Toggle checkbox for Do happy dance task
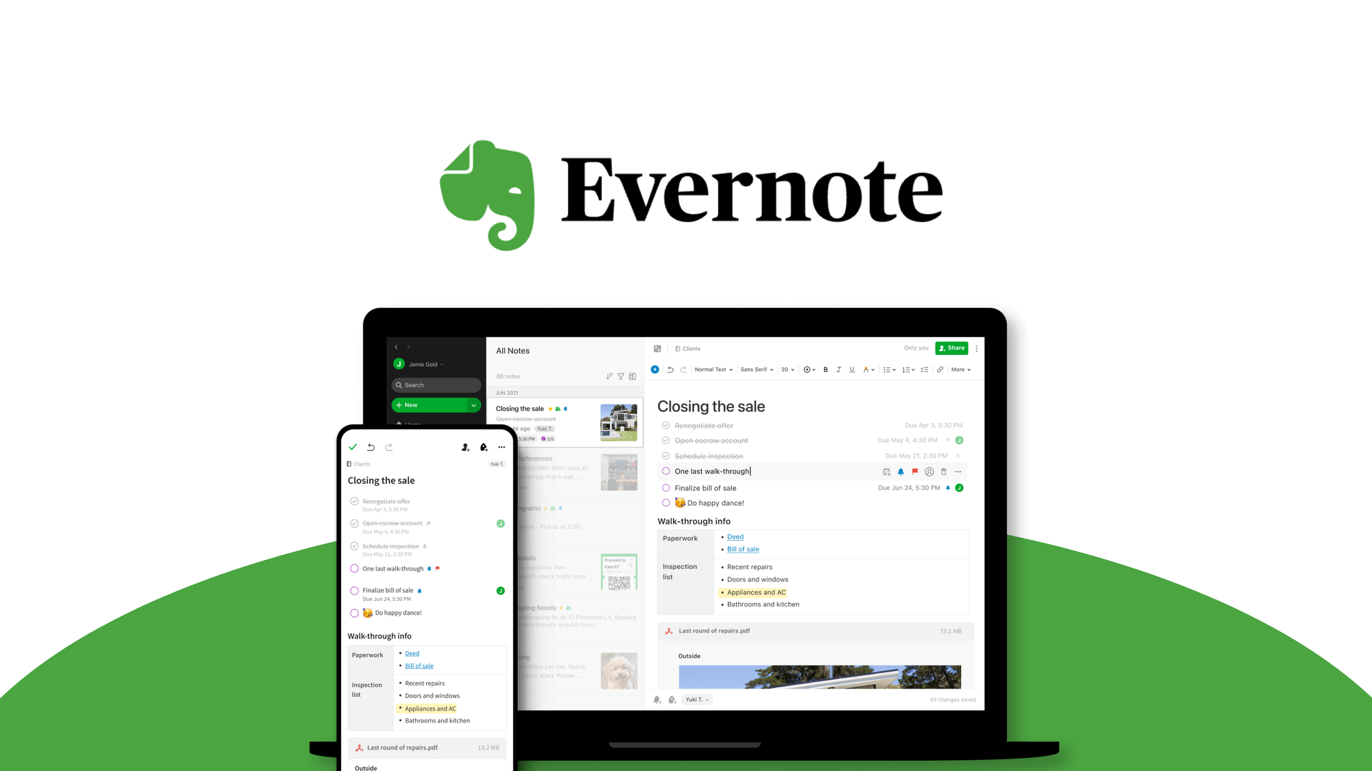Viewport: 1372px width, 771px height. point(665,503)
